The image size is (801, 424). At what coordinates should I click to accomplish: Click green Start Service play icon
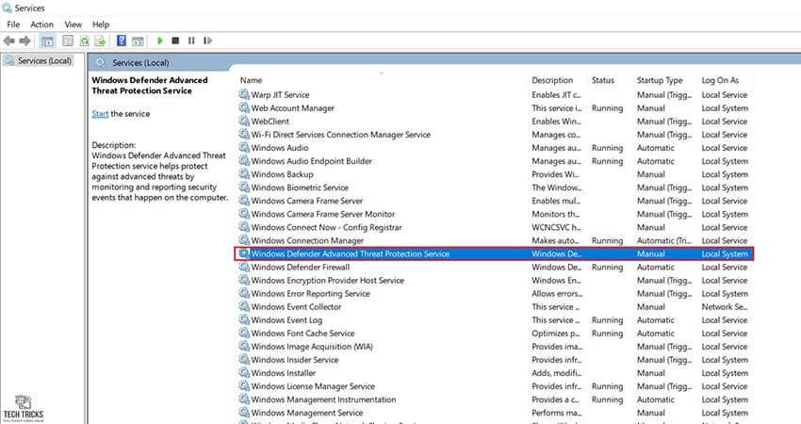coord(160,41)
